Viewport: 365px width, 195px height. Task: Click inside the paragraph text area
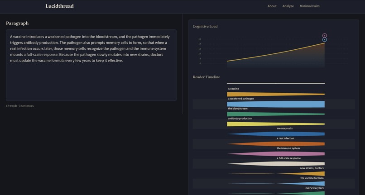point(91,65)
